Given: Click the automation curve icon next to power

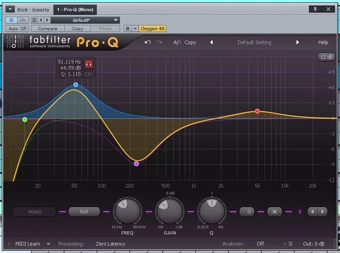Looking at the screenshot, I should click(23, 20).
